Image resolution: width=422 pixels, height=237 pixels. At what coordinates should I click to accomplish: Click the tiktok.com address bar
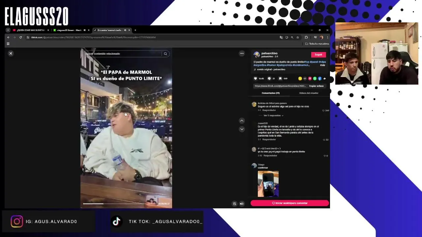click(152, 37)
